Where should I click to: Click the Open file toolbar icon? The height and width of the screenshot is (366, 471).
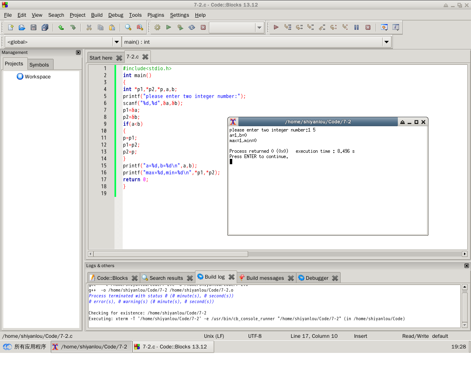point(22,28)
